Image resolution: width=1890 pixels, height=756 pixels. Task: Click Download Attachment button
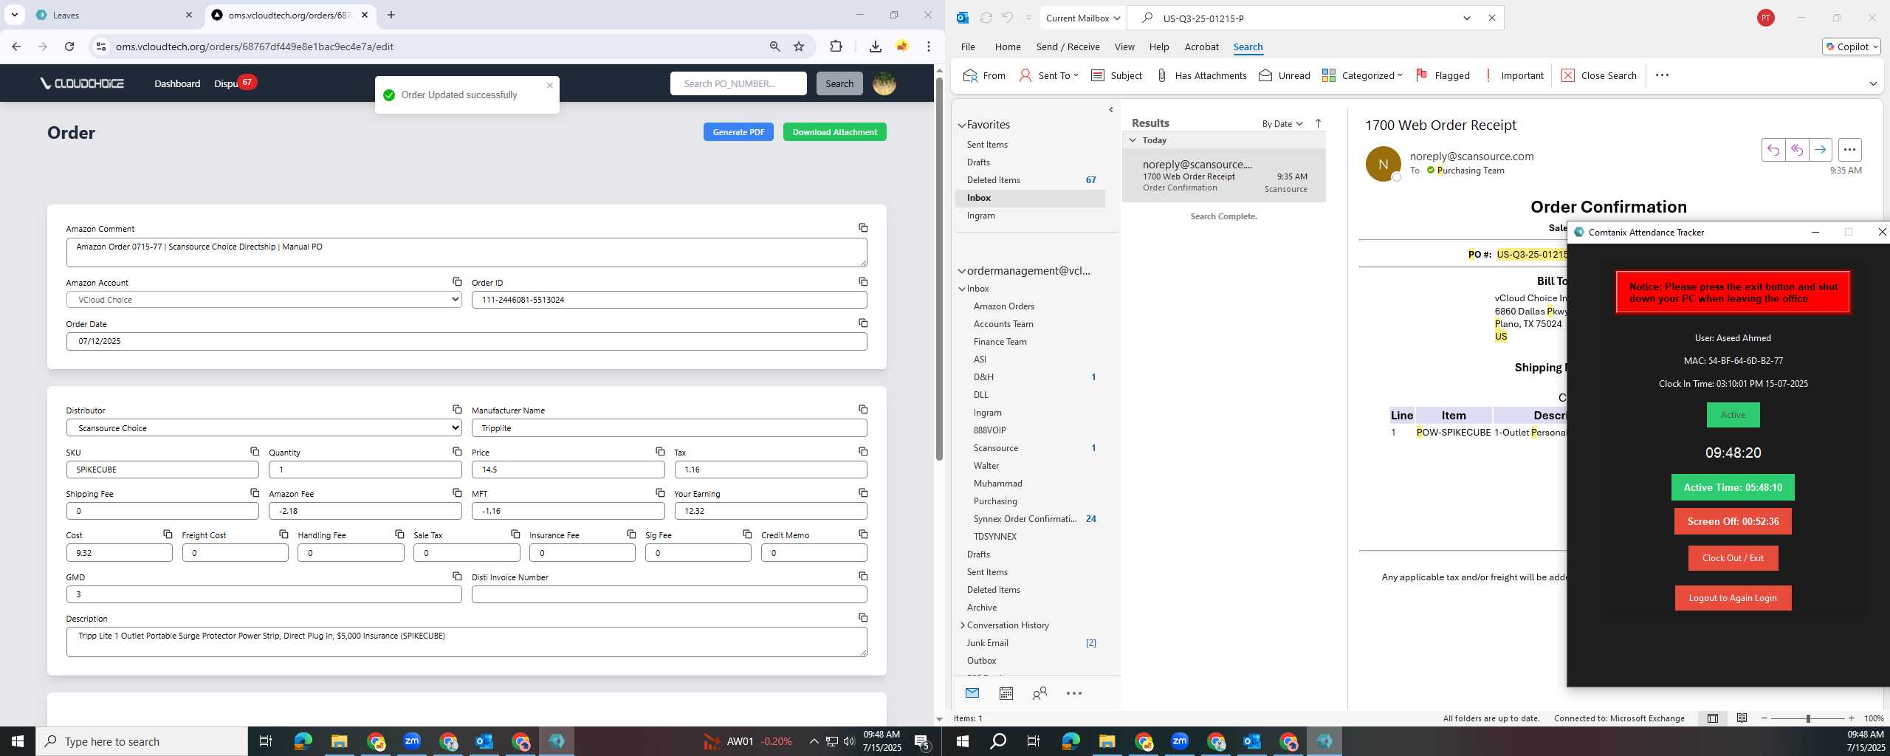834,132
